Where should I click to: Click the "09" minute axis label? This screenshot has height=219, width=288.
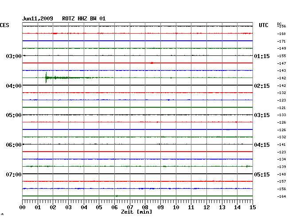point(160,207)
